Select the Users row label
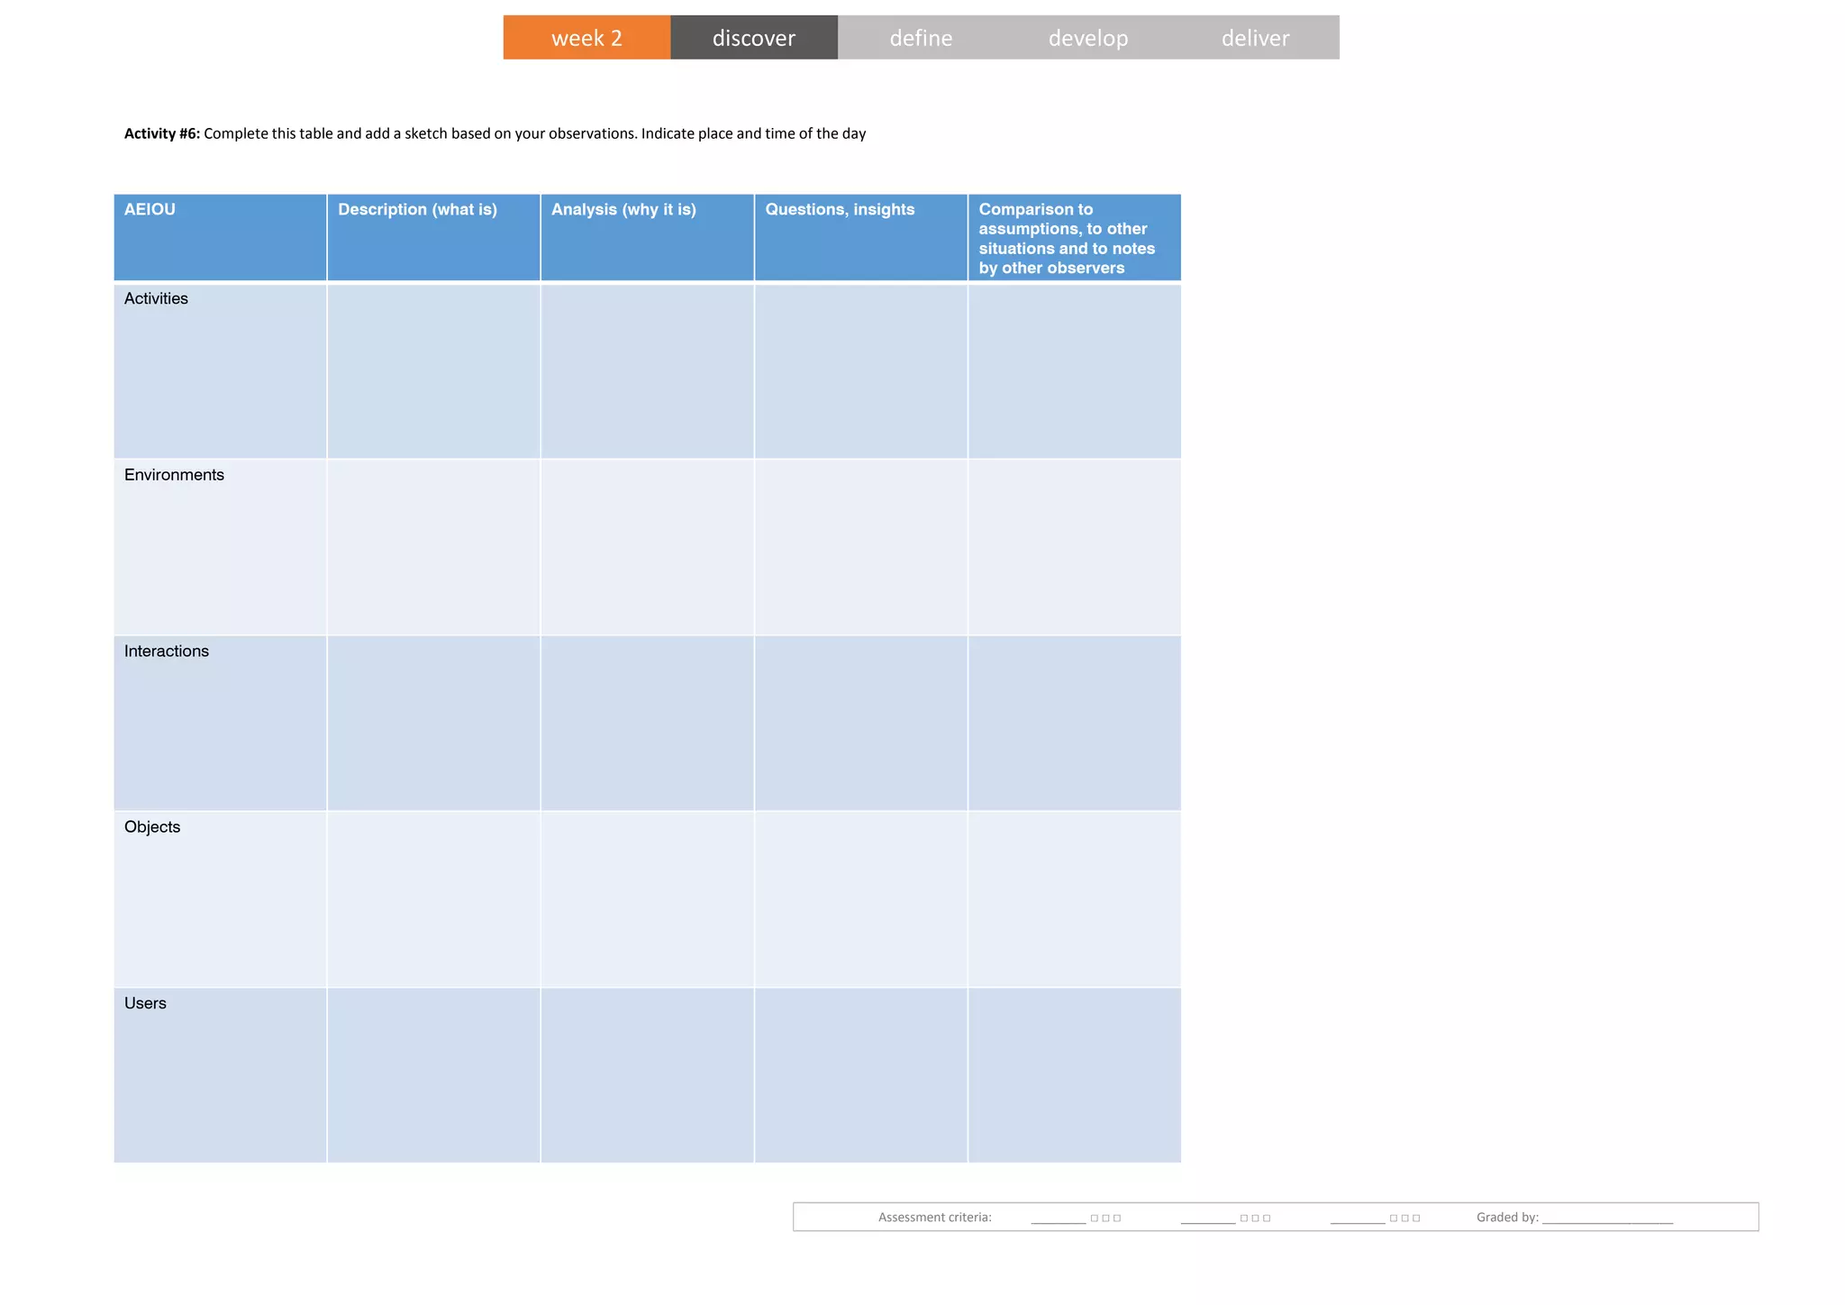This screenshot has width=1845, height=1305. click(x=145, y=1003)
